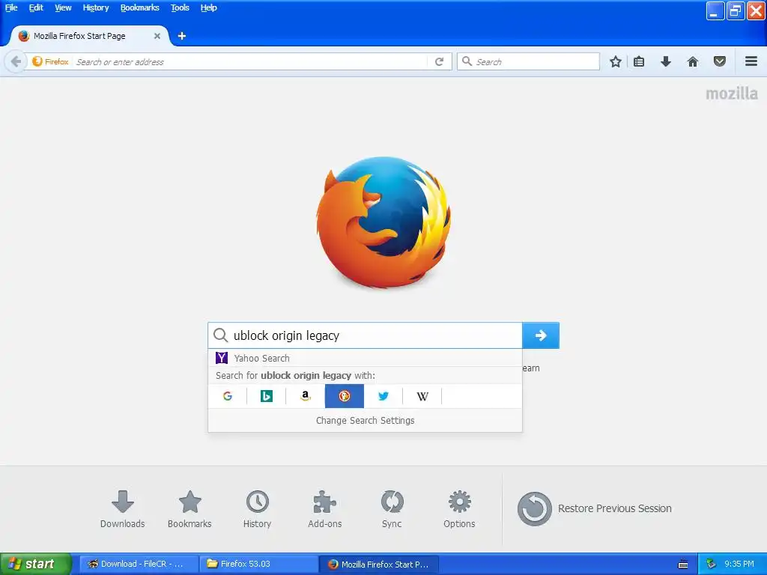The image size is (767, 575).
Task: Search with Amazon engine icon
Action: coord(306,396)
